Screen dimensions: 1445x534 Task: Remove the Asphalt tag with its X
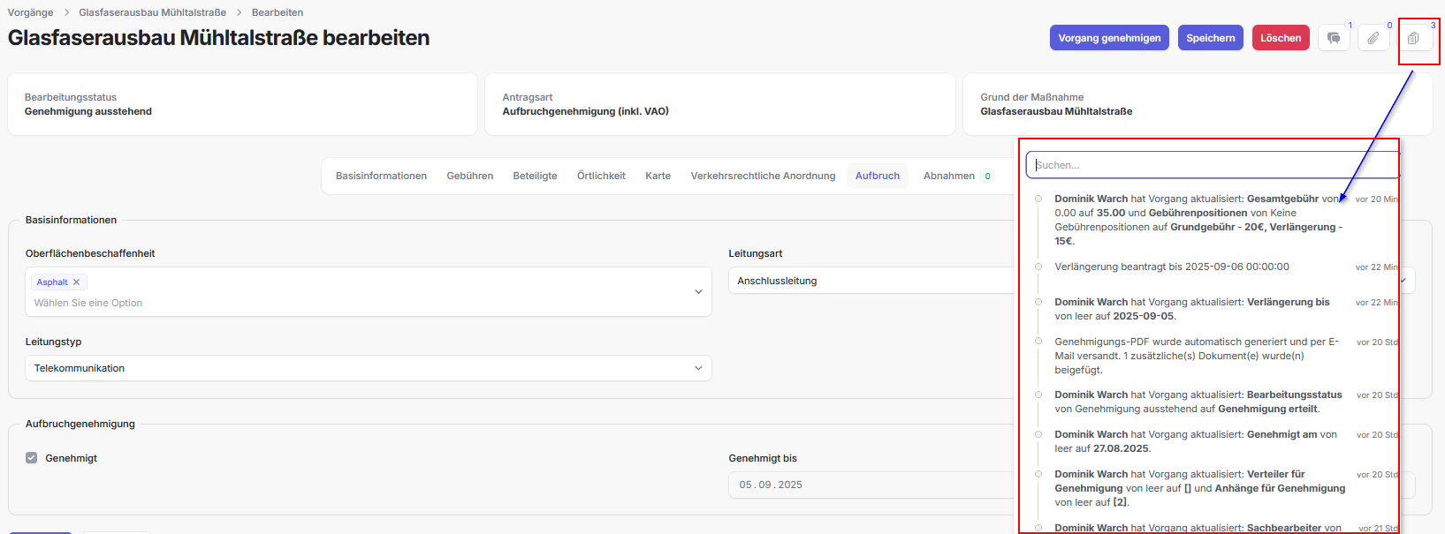click(x=77, y=282)
